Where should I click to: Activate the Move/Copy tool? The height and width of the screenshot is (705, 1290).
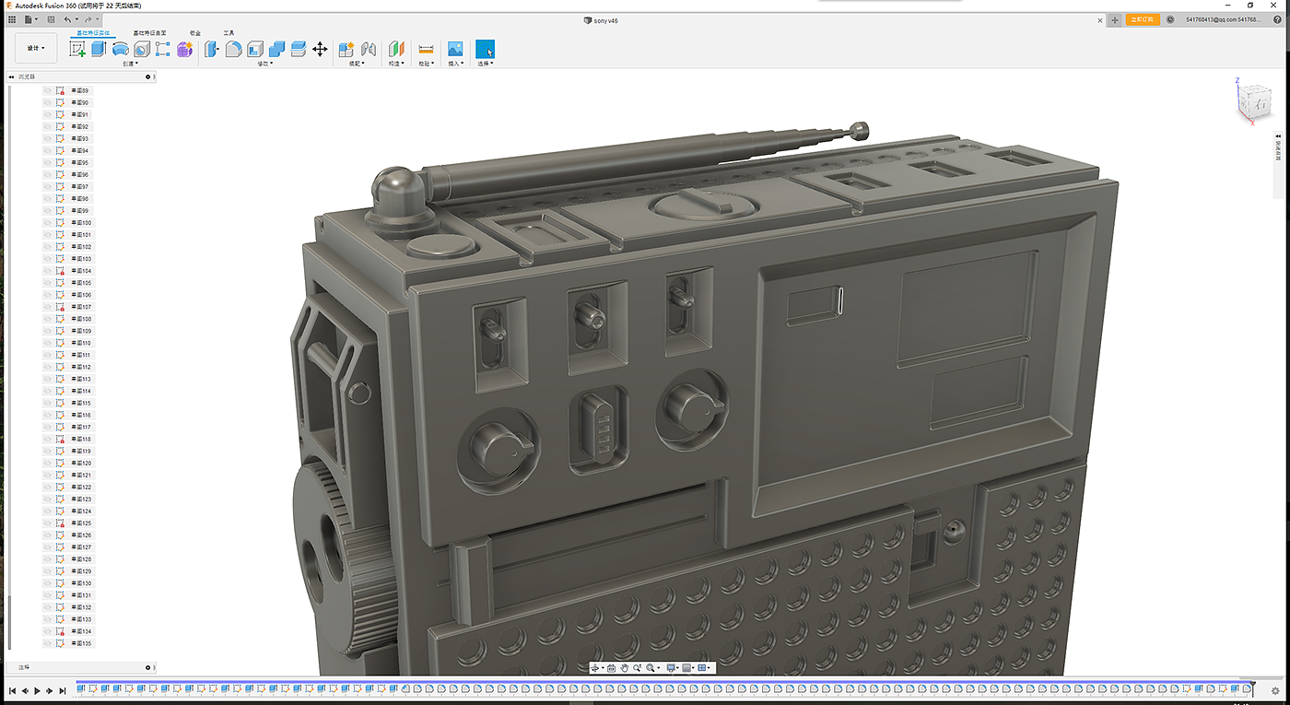point(320,49)
